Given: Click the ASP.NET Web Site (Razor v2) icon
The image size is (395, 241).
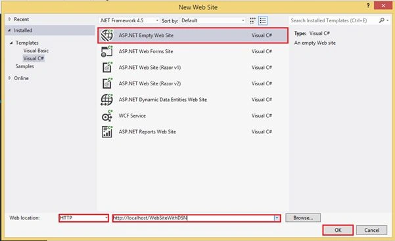Looking at the screenshot, I should (x=107, y=83).
